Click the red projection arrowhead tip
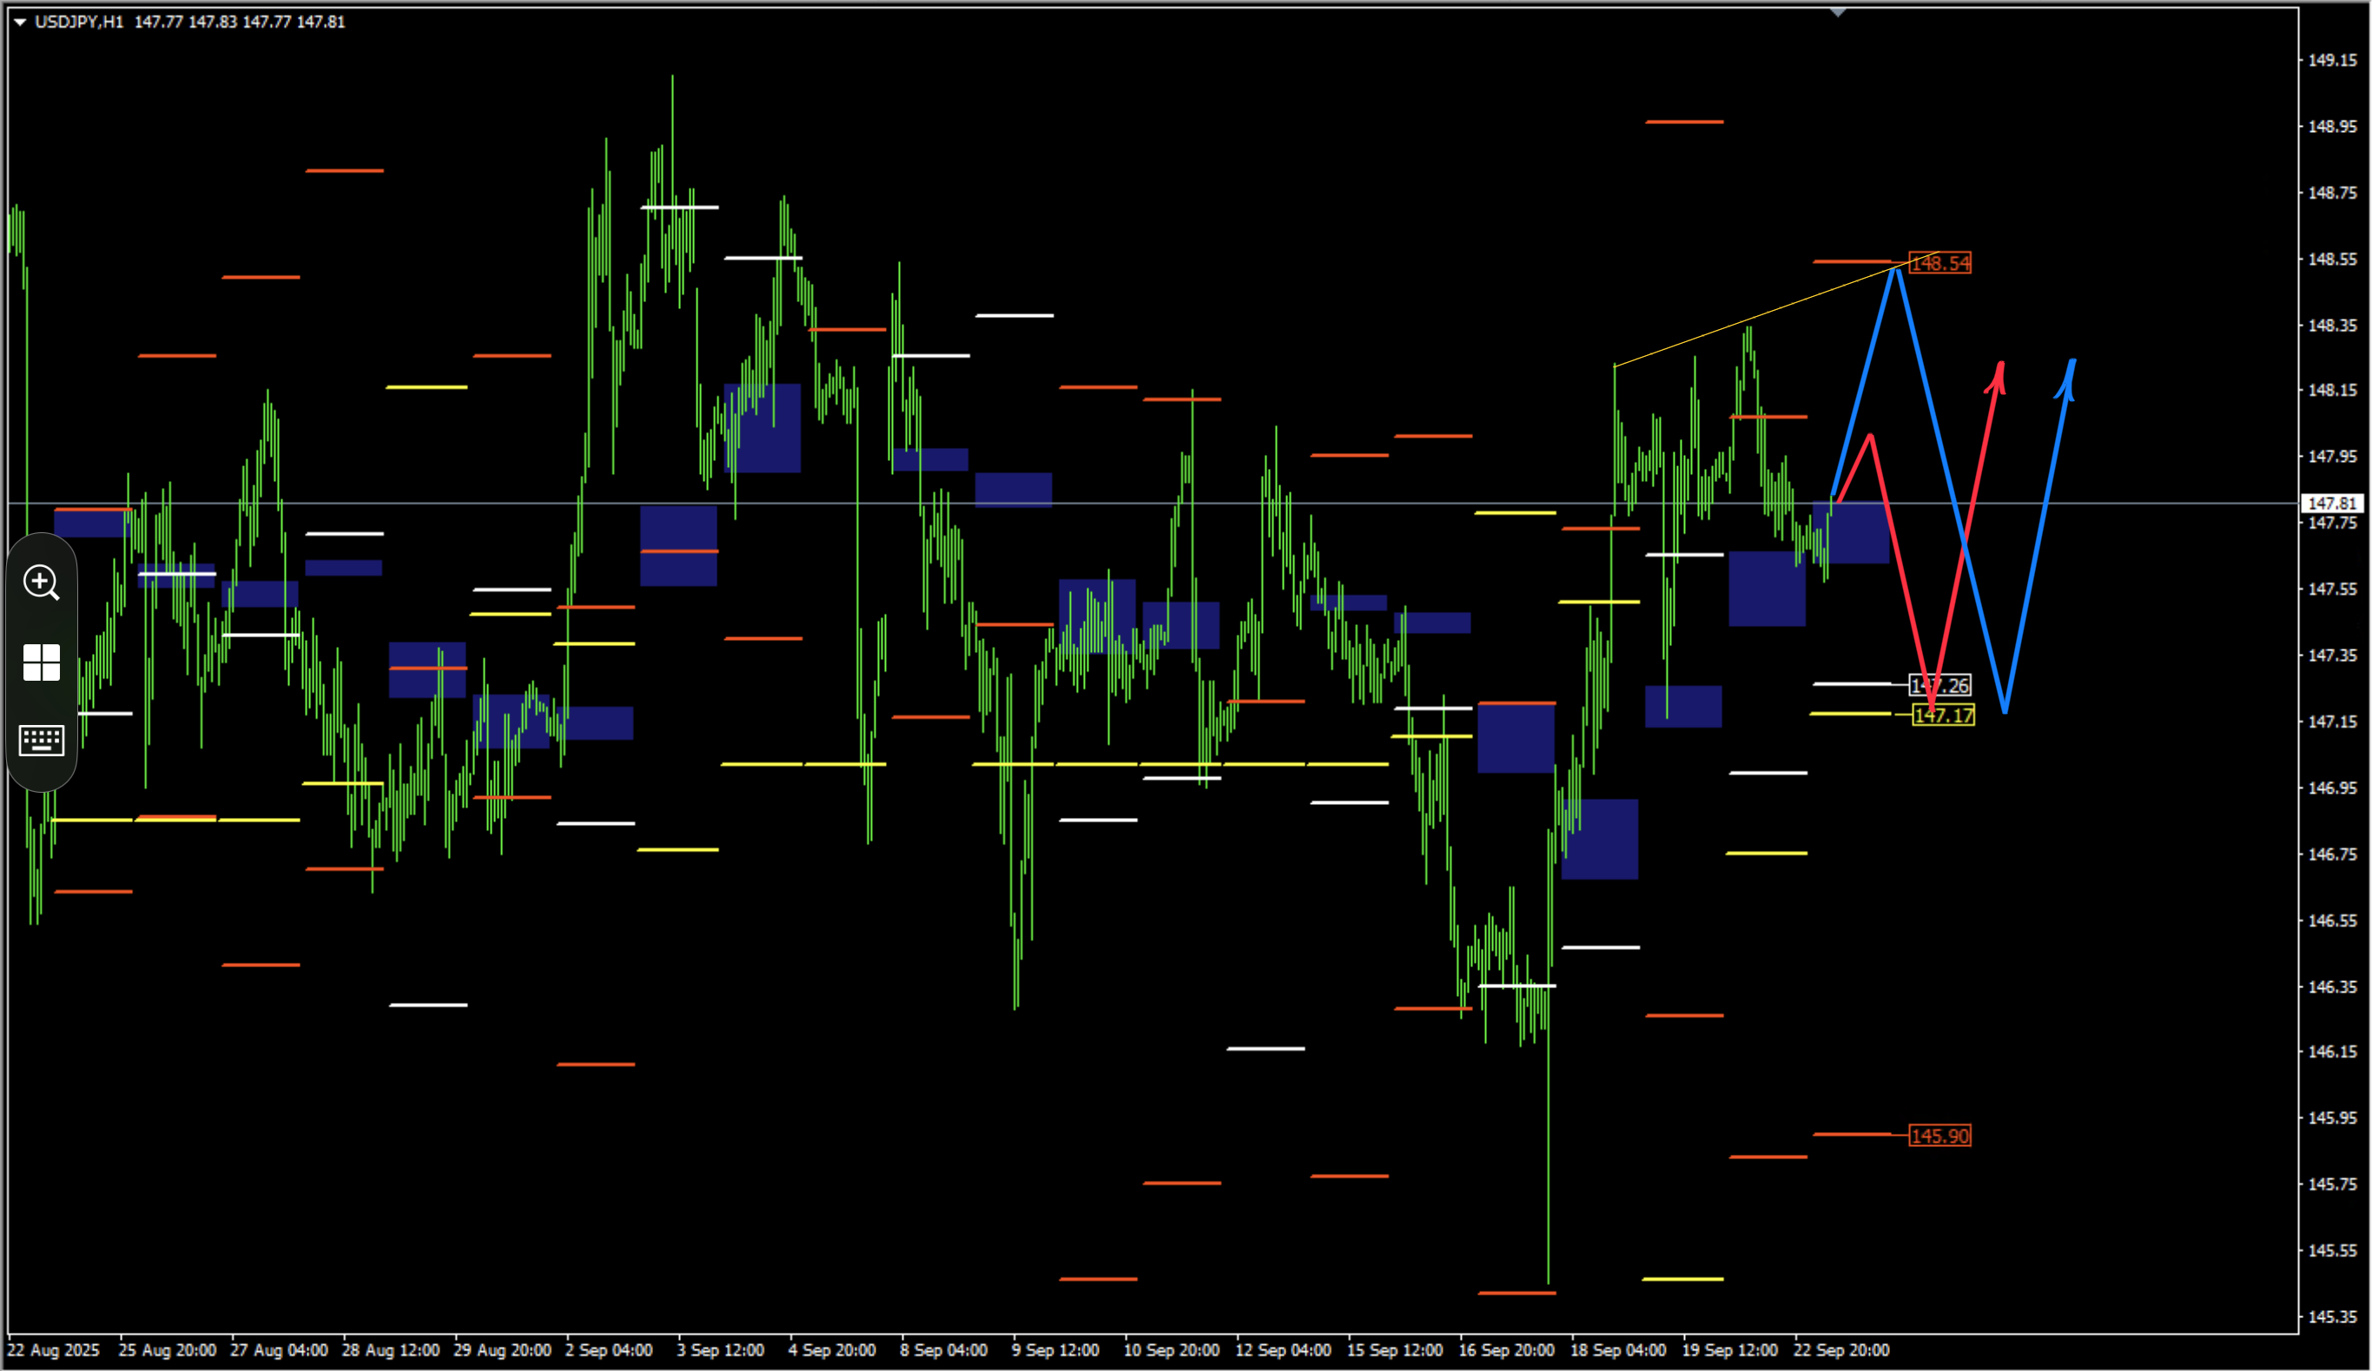 [2000, 365]
